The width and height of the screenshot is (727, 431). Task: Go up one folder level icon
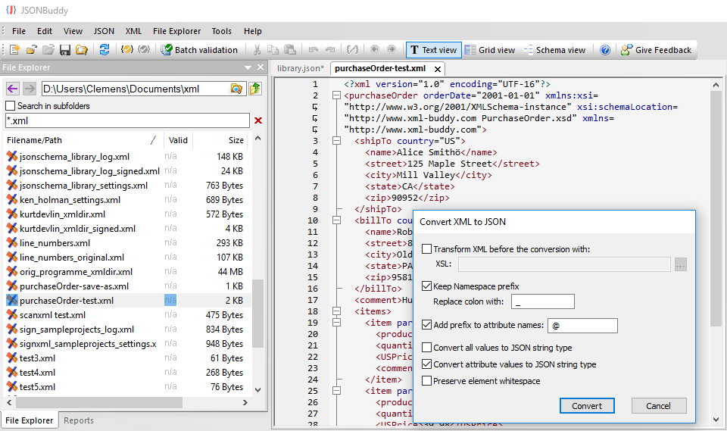tap(255, 89)
